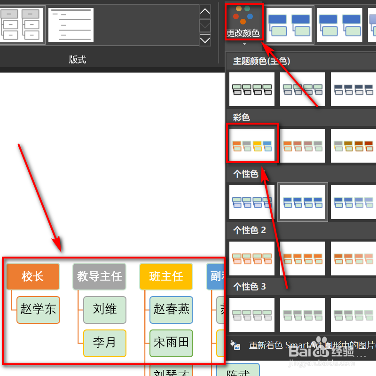The width and height of the screenshot is (376, 376).
Task: Click the 宋雨田 name box
Action: [171, 343]
